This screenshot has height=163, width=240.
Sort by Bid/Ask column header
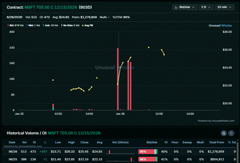(152, 142)
